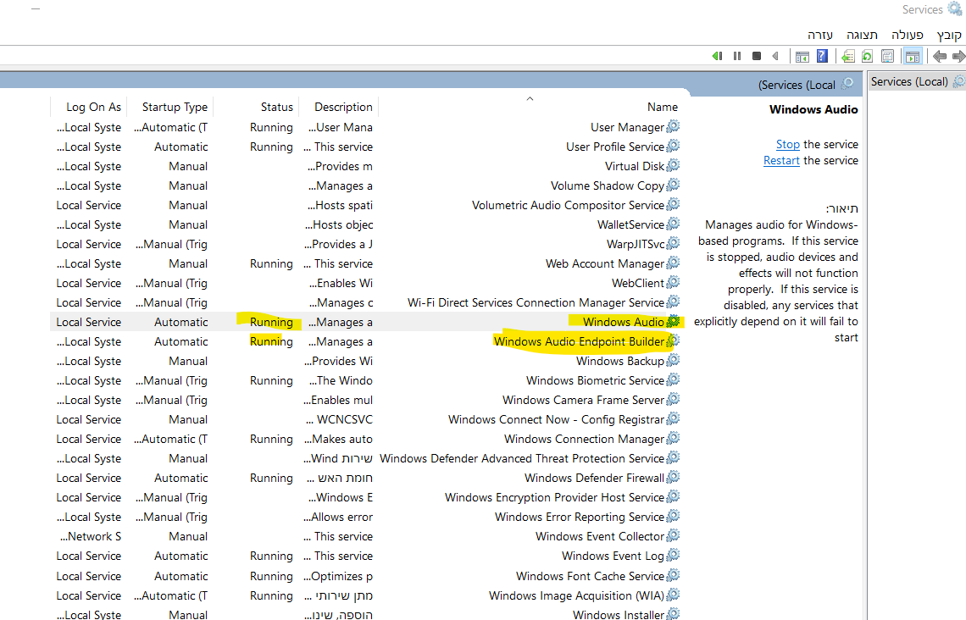Click the Stop Service square toolbar icon

tap(757, 56)
